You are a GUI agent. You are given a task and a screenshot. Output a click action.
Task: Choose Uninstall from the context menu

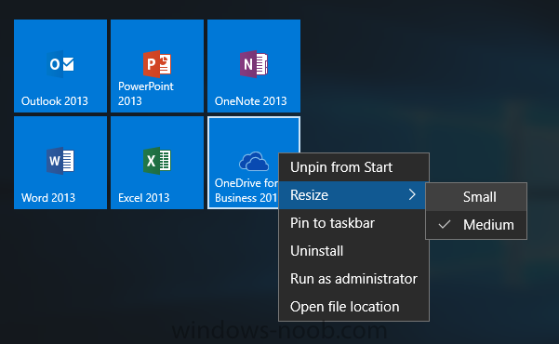point(353,251)
